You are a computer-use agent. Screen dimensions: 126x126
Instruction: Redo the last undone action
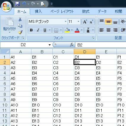tap(33, 4)
